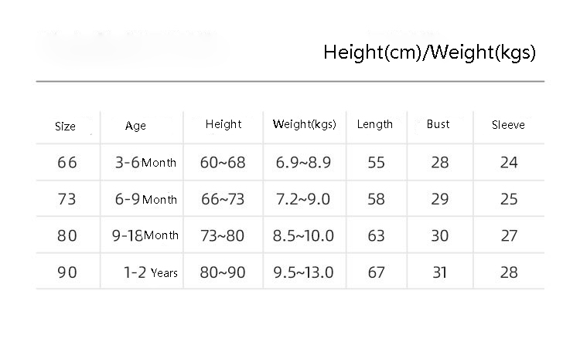Click the 3-6 Month age cell
This screenshot has width=580, height=348.
coord(145,163)
